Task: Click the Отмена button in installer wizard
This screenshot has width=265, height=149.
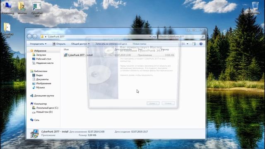Action: pos(168,103)
